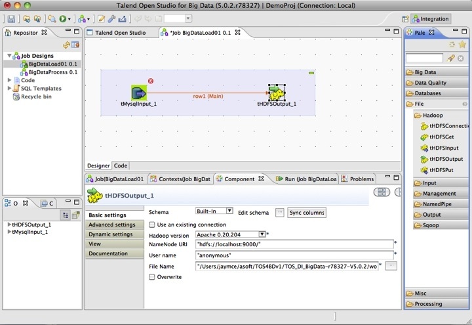Image resolution: width=472 pixels, height=325 pixels.
Task: Switch to the Designer view tab
Action: click(x=98, y=165)
